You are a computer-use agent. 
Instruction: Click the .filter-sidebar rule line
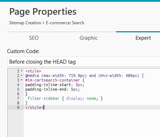tap(64, 98)
